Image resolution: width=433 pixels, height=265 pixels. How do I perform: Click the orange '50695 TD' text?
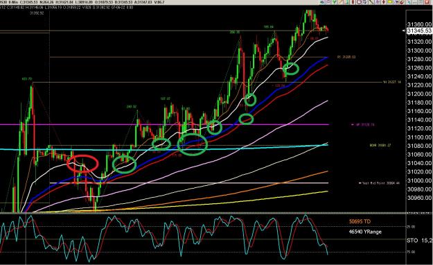pos(360,221)
